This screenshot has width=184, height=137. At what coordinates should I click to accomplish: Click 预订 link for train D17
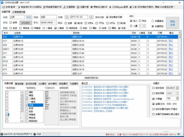[x=171, y=41]
